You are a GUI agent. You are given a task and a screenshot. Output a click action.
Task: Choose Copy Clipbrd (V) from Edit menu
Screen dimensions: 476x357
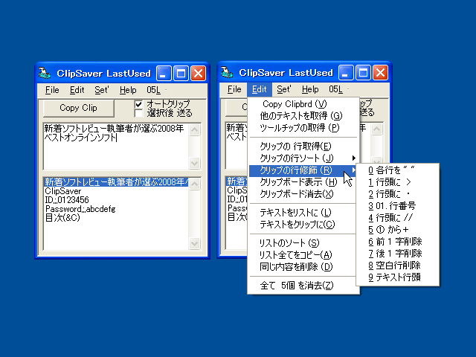303,104
